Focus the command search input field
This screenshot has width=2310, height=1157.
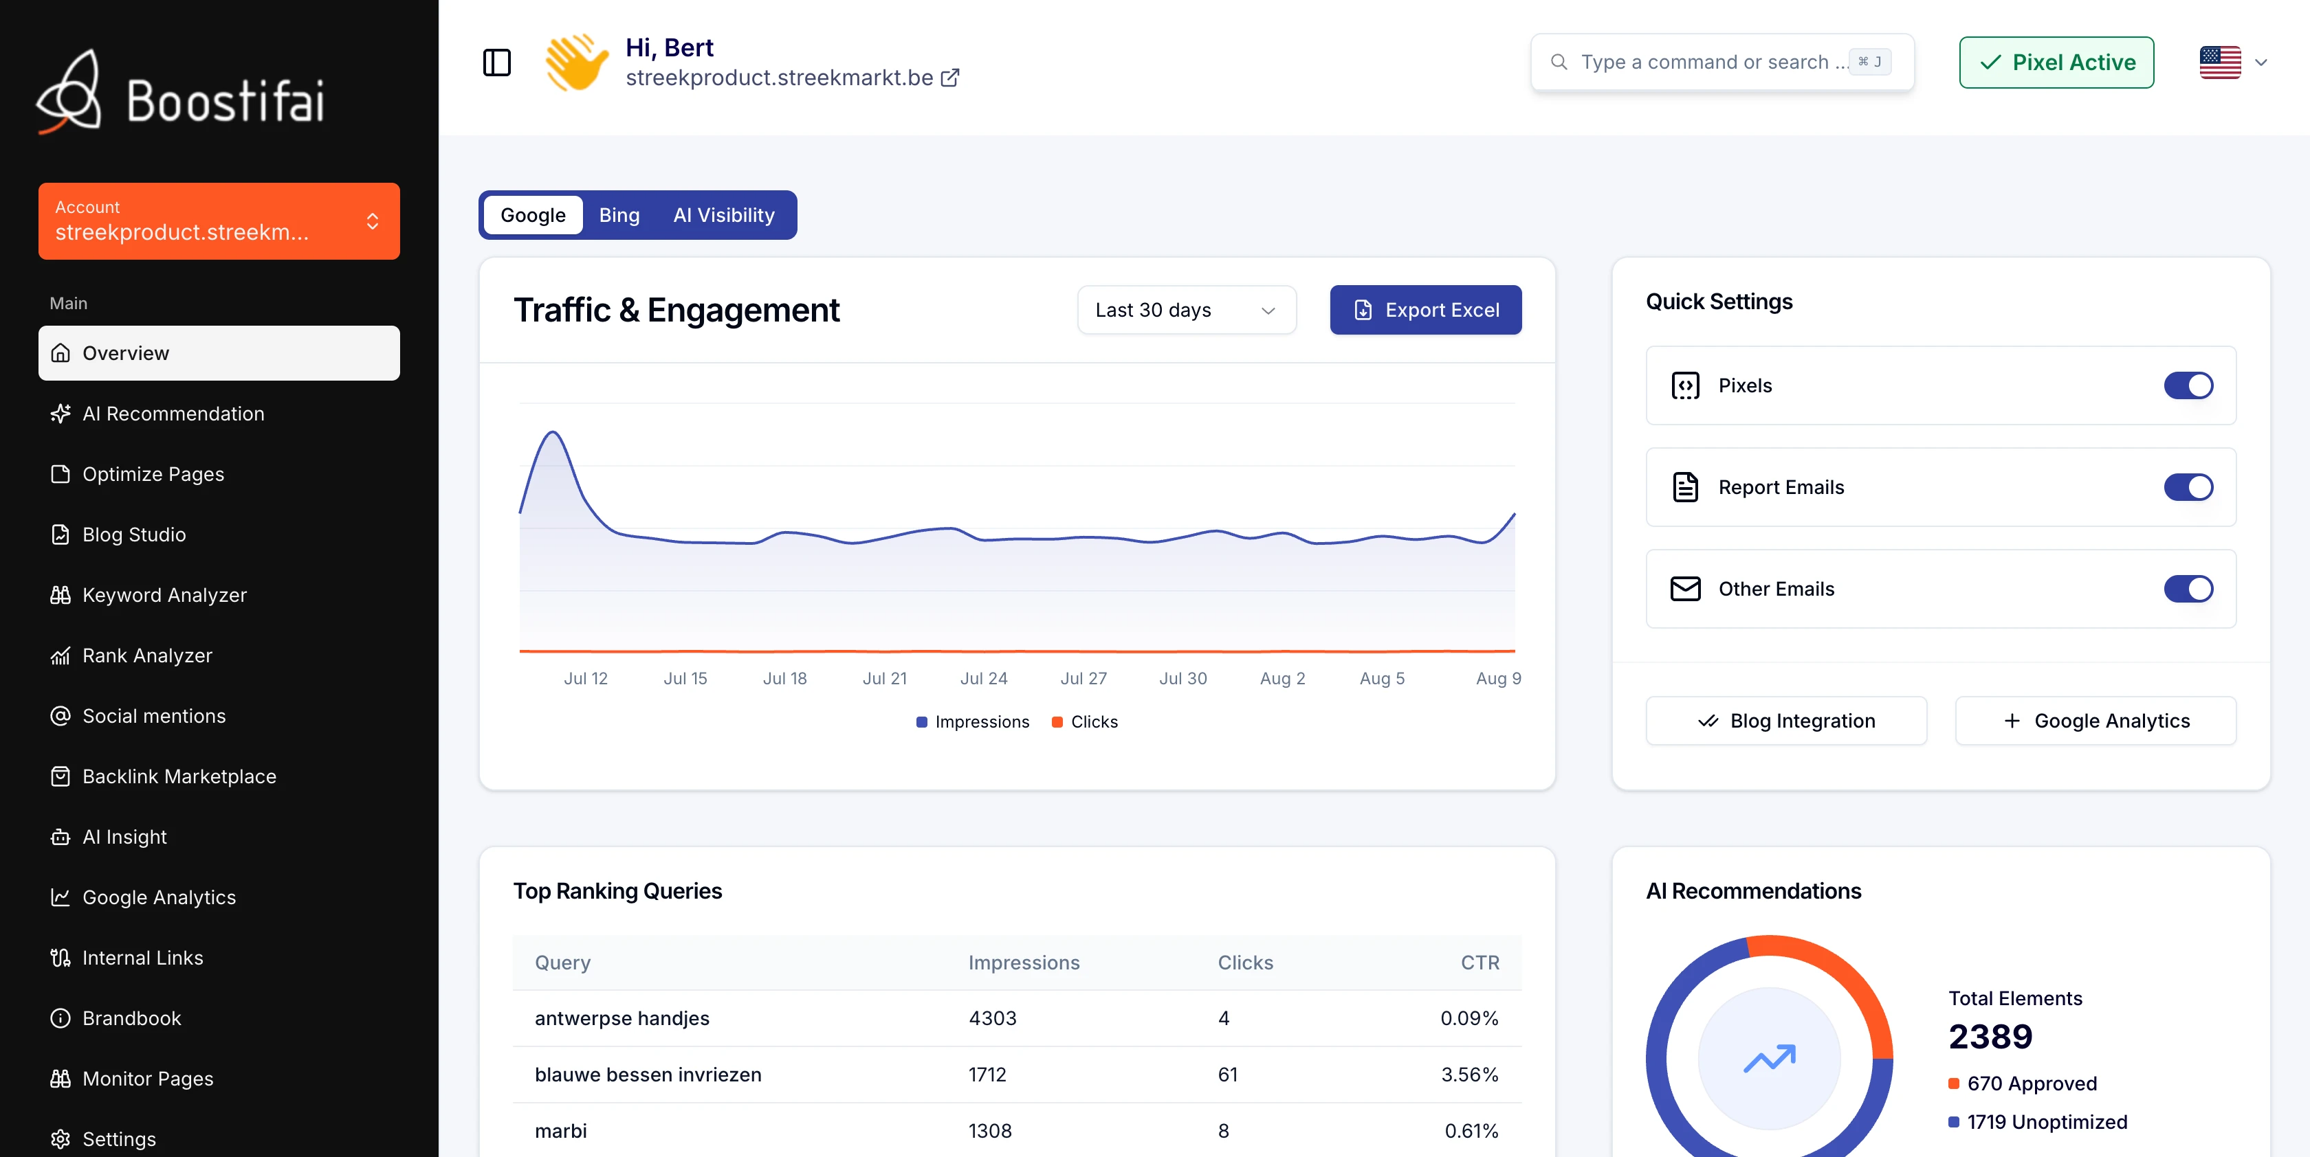[1721, 63]
